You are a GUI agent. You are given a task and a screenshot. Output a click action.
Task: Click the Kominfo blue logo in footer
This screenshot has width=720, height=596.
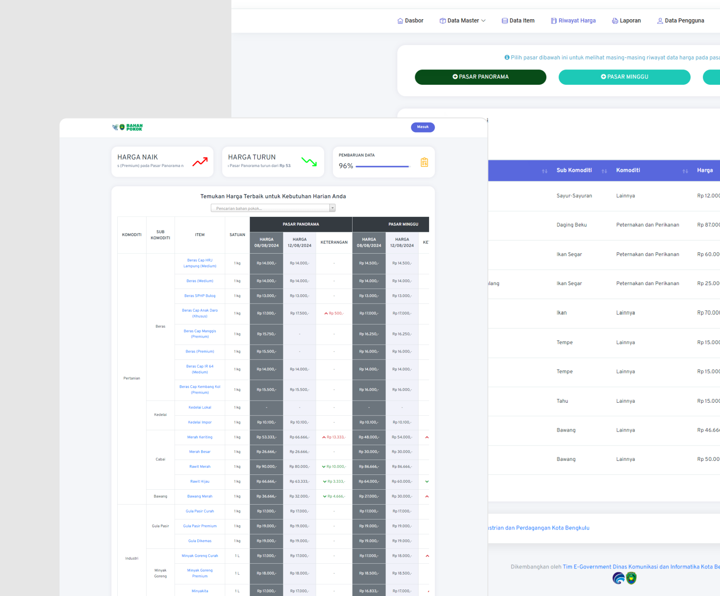pyautogui.click(x=619, y=579)
